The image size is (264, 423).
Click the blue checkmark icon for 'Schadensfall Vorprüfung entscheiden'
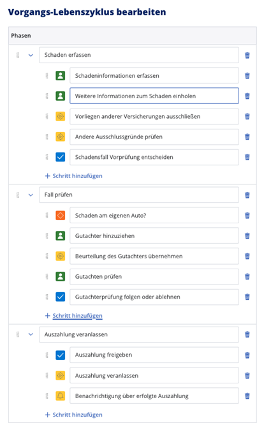(61, 157)
